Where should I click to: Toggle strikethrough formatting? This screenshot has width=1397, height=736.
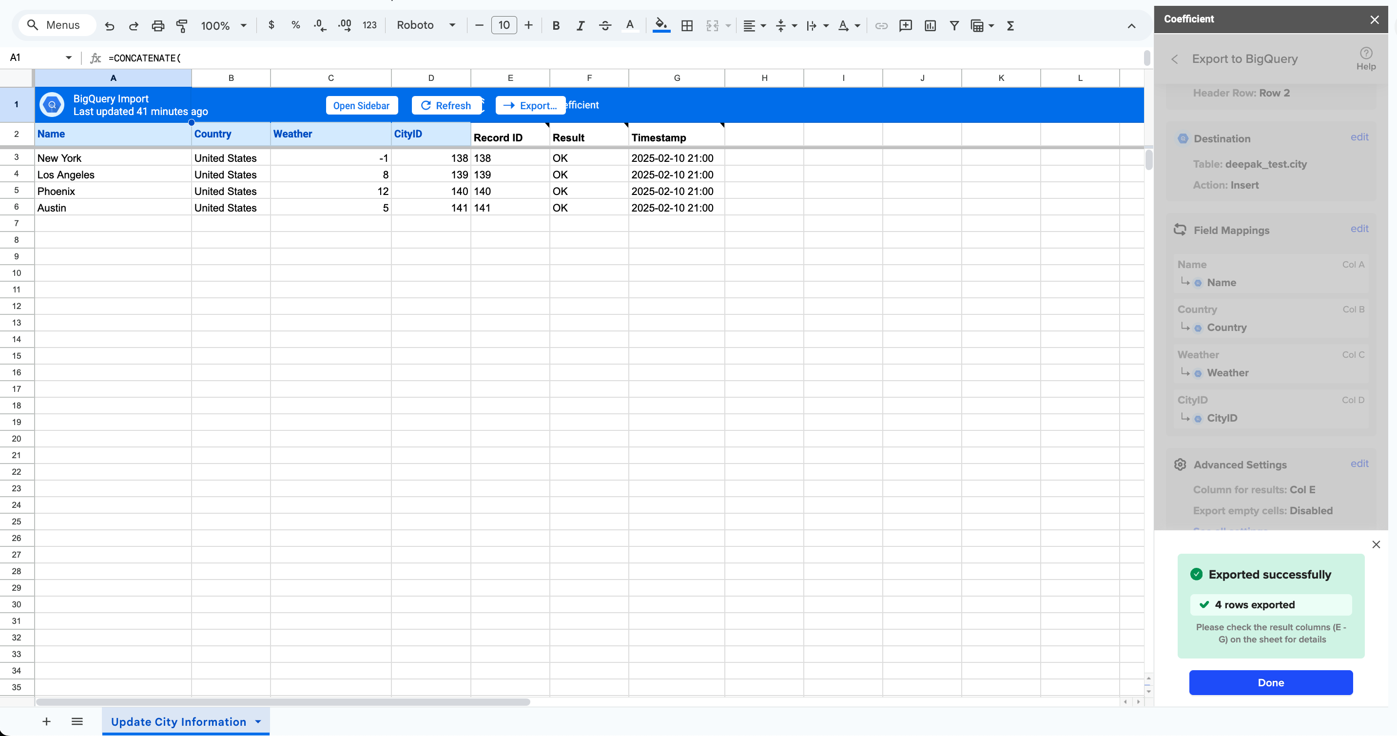point(605,25)
